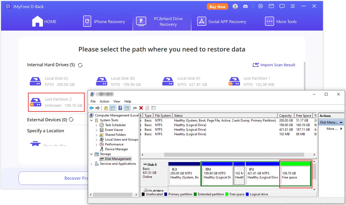This screenshot has width=346, height=205.
Task: Click the 421.81 GB capacity cell
Action: (x=286, y=130)
